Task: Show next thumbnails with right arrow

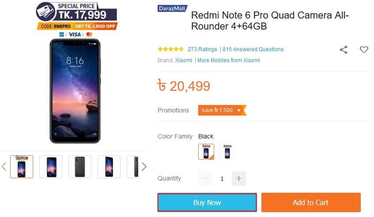Action: (x=144, y=167)
